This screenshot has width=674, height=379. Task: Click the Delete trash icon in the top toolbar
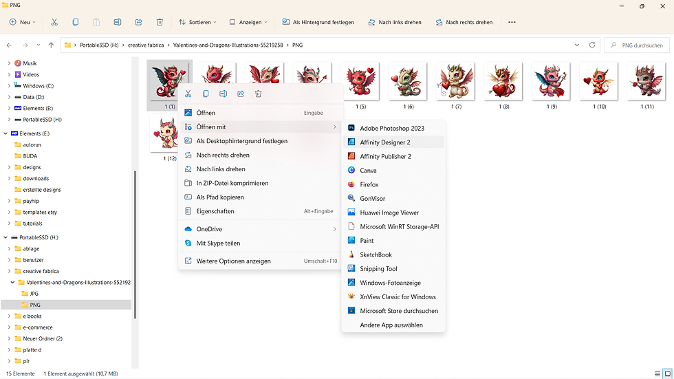(160, 22)
